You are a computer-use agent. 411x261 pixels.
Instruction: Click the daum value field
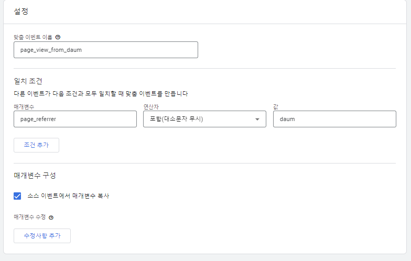(x=334, y=119)
